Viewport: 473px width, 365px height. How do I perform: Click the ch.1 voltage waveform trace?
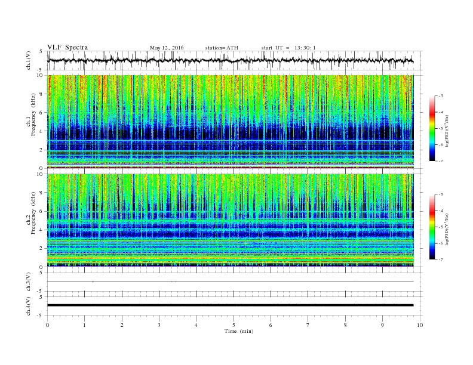click(230, 60)
